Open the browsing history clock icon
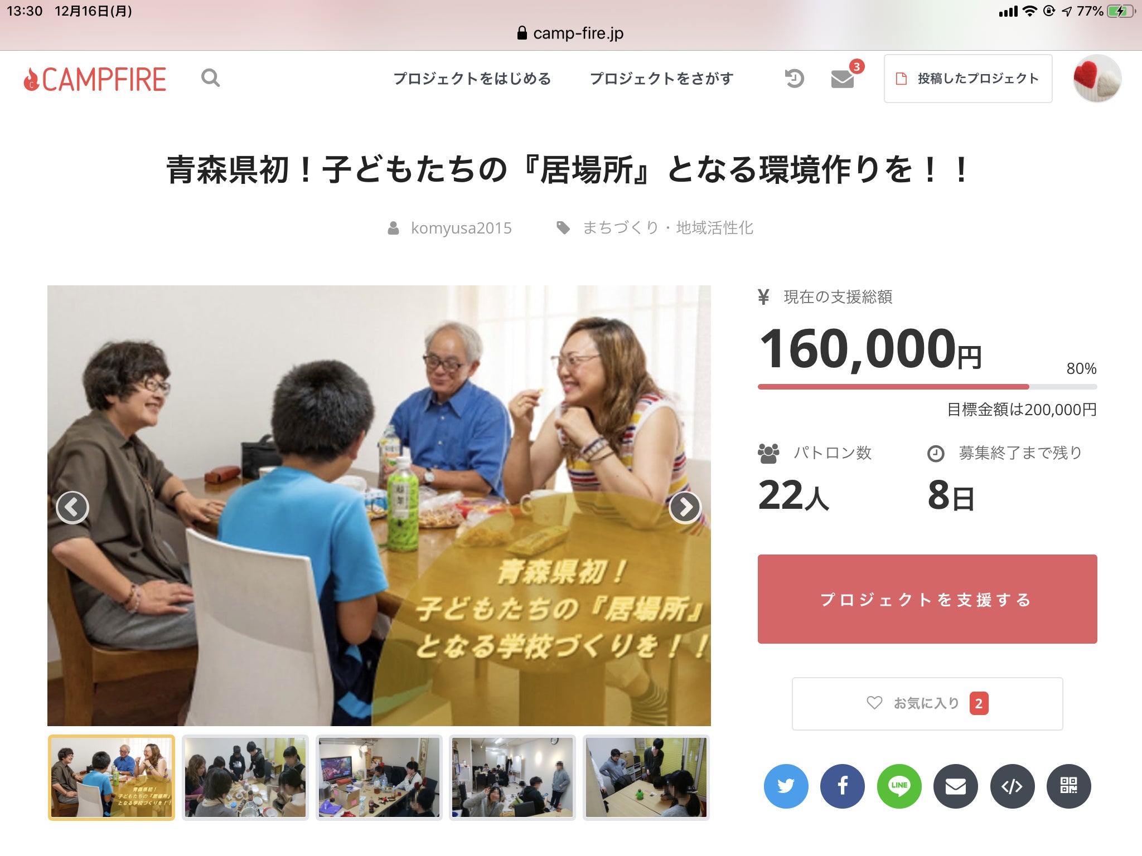The image size is (1142, 856). point(794,78)
